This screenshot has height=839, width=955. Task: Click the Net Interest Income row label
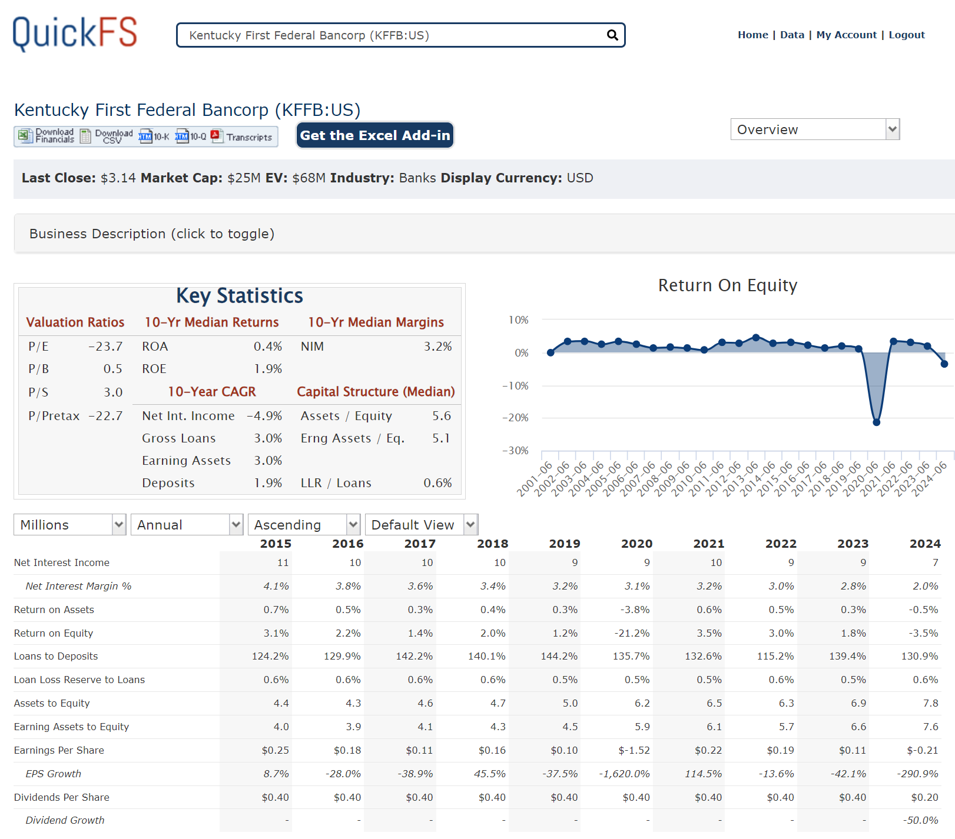tap(62, 562)
